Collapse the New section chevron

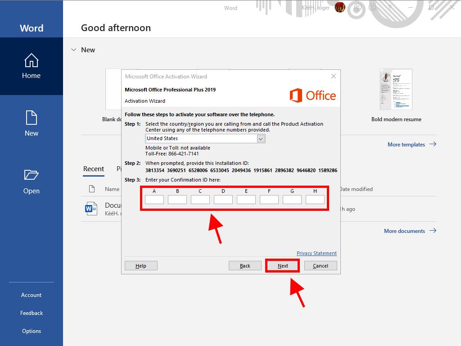[73, 50]
